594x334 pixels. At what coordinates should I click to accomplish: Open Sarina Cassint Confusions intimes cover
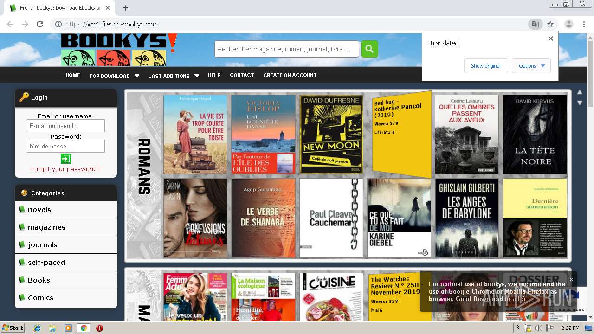195,218
